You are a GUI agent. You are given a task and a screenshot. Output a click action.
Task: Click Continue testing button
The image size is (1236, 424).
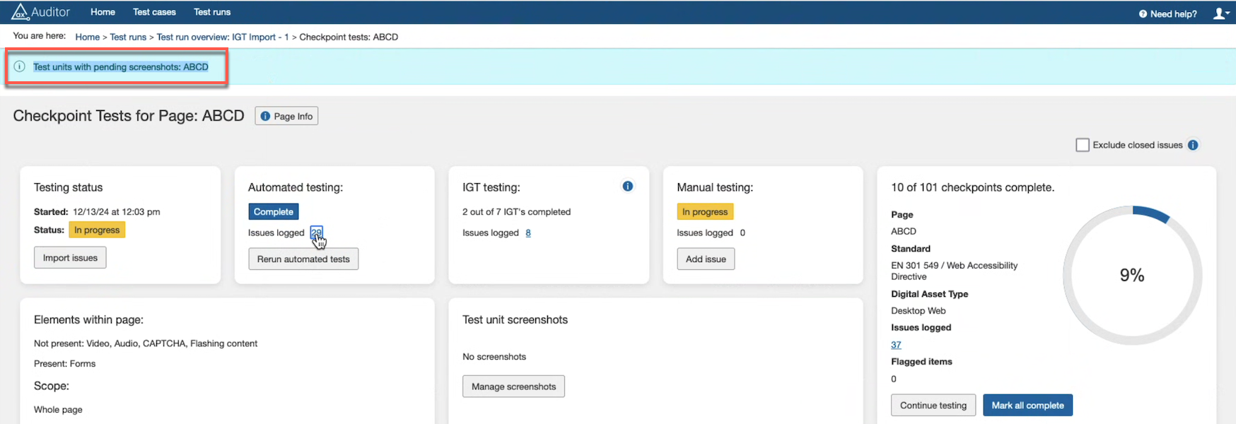(933, 406)
